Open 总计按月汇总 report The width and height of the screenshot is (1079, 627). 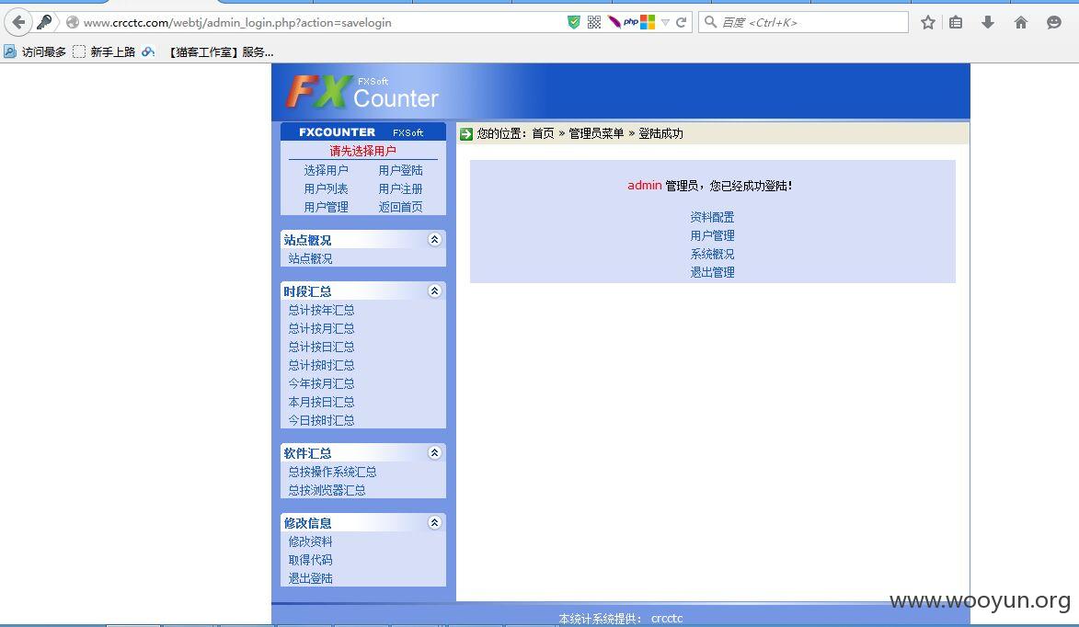pos(321,328)
